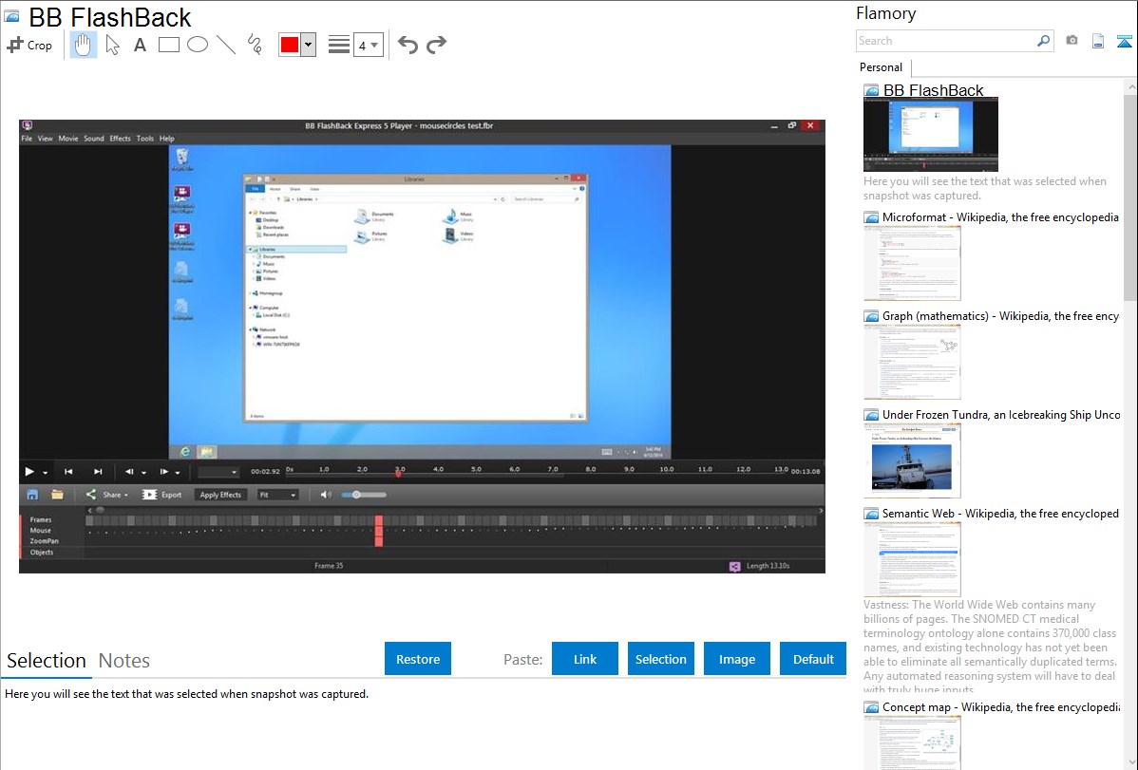Click the red color swatch
This screenshot has width=1138, height=770.
click(290, 45)
